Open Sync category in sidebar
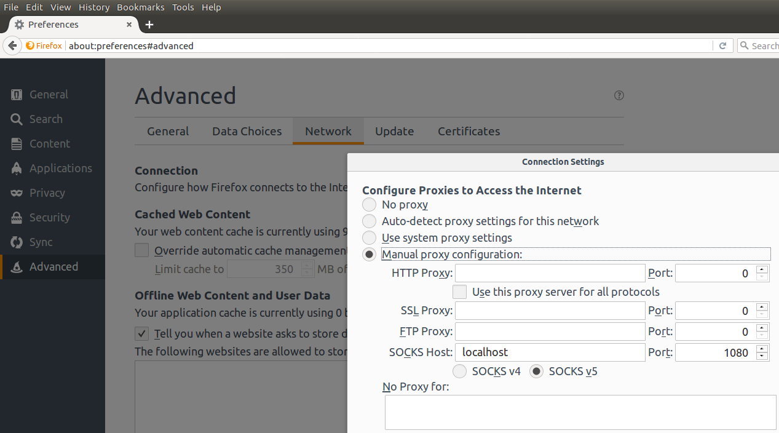779x433 pixels. click(x=41, y=242)
